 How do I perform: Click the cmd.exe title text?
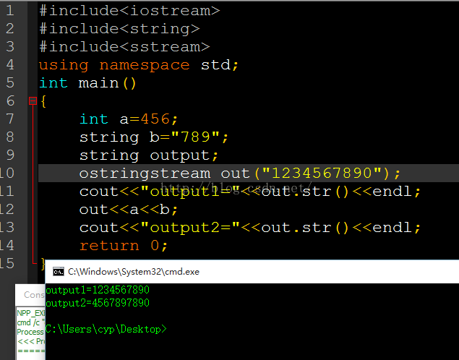coord(134,272)
